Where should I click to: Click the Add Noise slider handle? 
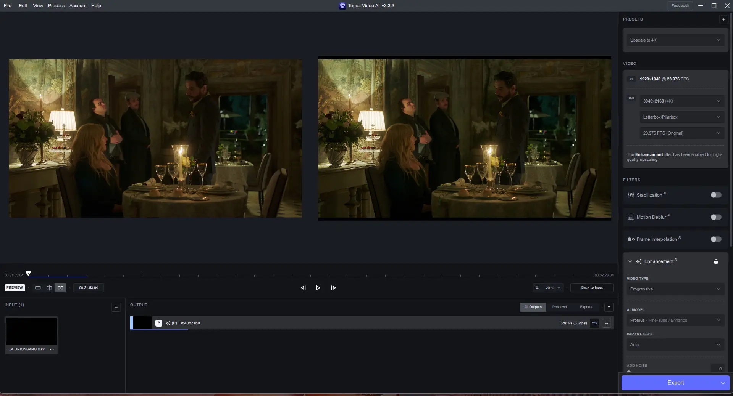pyautogui.click(x=629, y=372)
